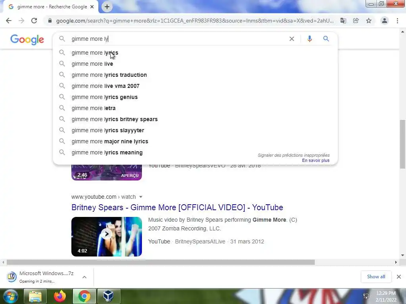Click 'BritneySpearsAtLive' channel text

point(200,242)
